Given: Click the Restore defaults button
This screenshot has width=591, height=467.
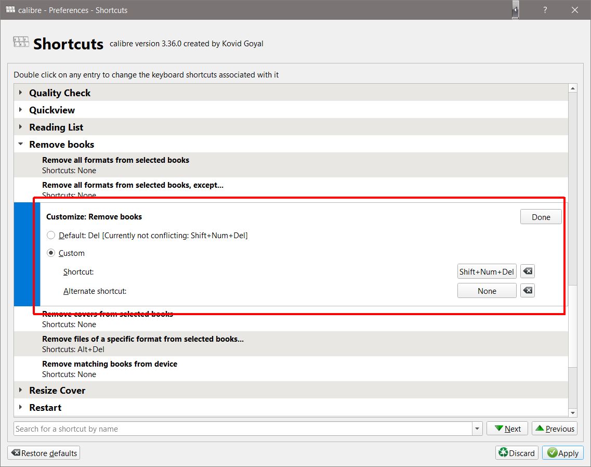Looking at the screenshot, I should click(44, 453).
